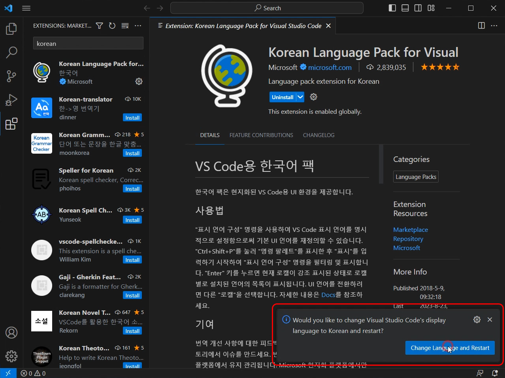Viewport: 505px width, 378px height.
Task: Clear extensions search results icon
Action: point(125,26)
